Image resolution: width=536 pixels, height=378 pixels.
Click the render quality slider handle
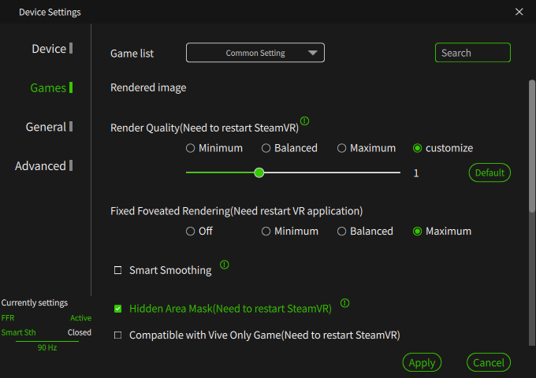coord(259,172)
